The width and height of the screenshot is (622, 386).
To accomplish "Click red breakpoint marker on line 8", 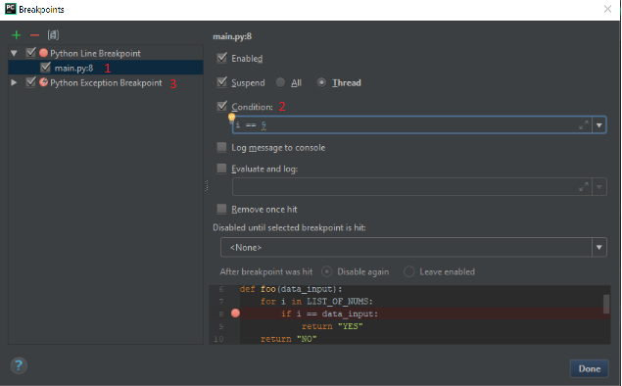I will point(235,314).
